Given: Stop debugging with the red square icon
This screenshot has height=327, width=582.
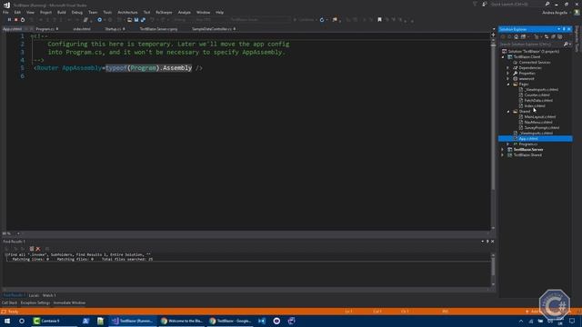Looking at the screenshot, I should click(16, 20).
